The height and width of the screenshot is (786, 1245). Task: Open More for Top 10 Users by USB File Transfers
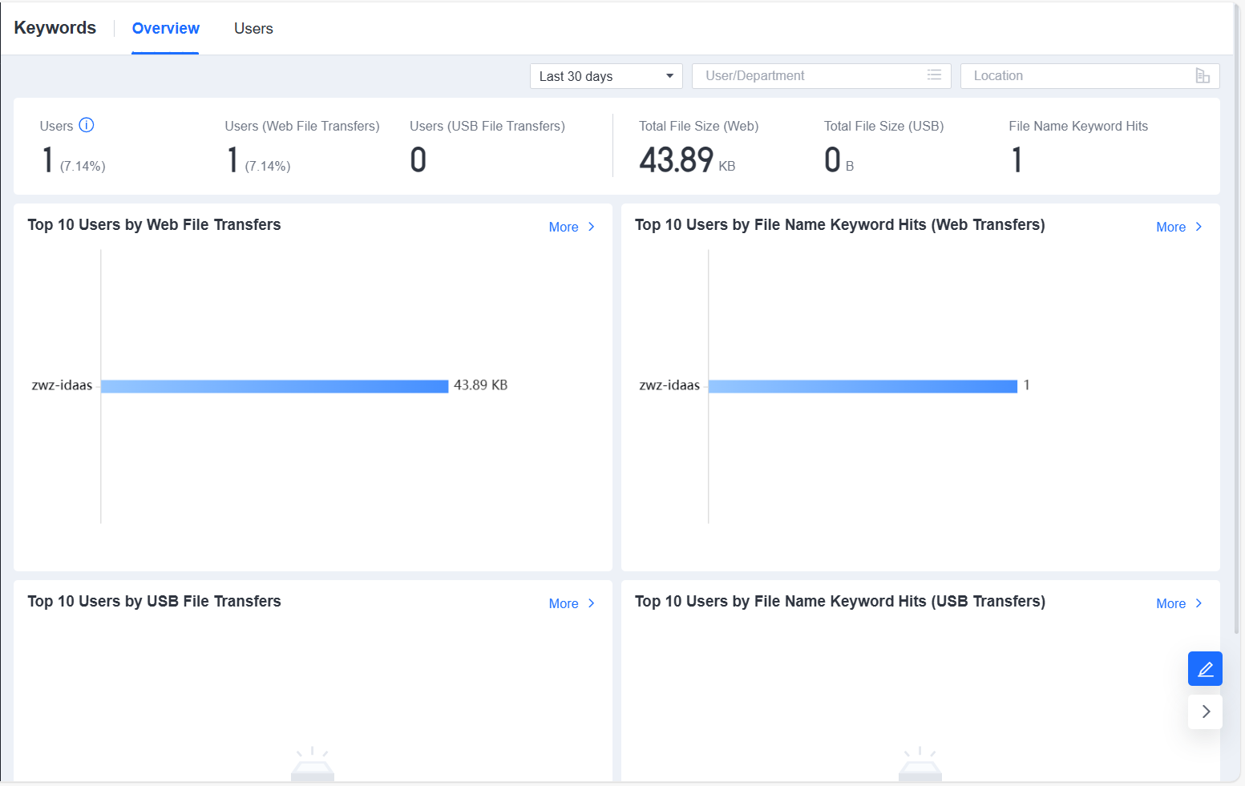click(x=572, y=603)
